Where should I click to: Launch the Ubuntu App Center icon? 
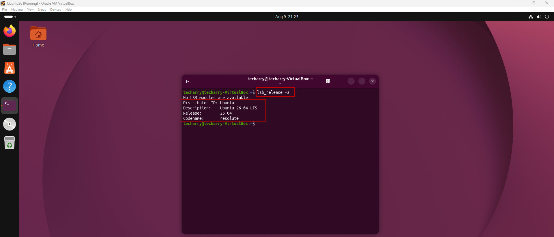tap(10, 68)
